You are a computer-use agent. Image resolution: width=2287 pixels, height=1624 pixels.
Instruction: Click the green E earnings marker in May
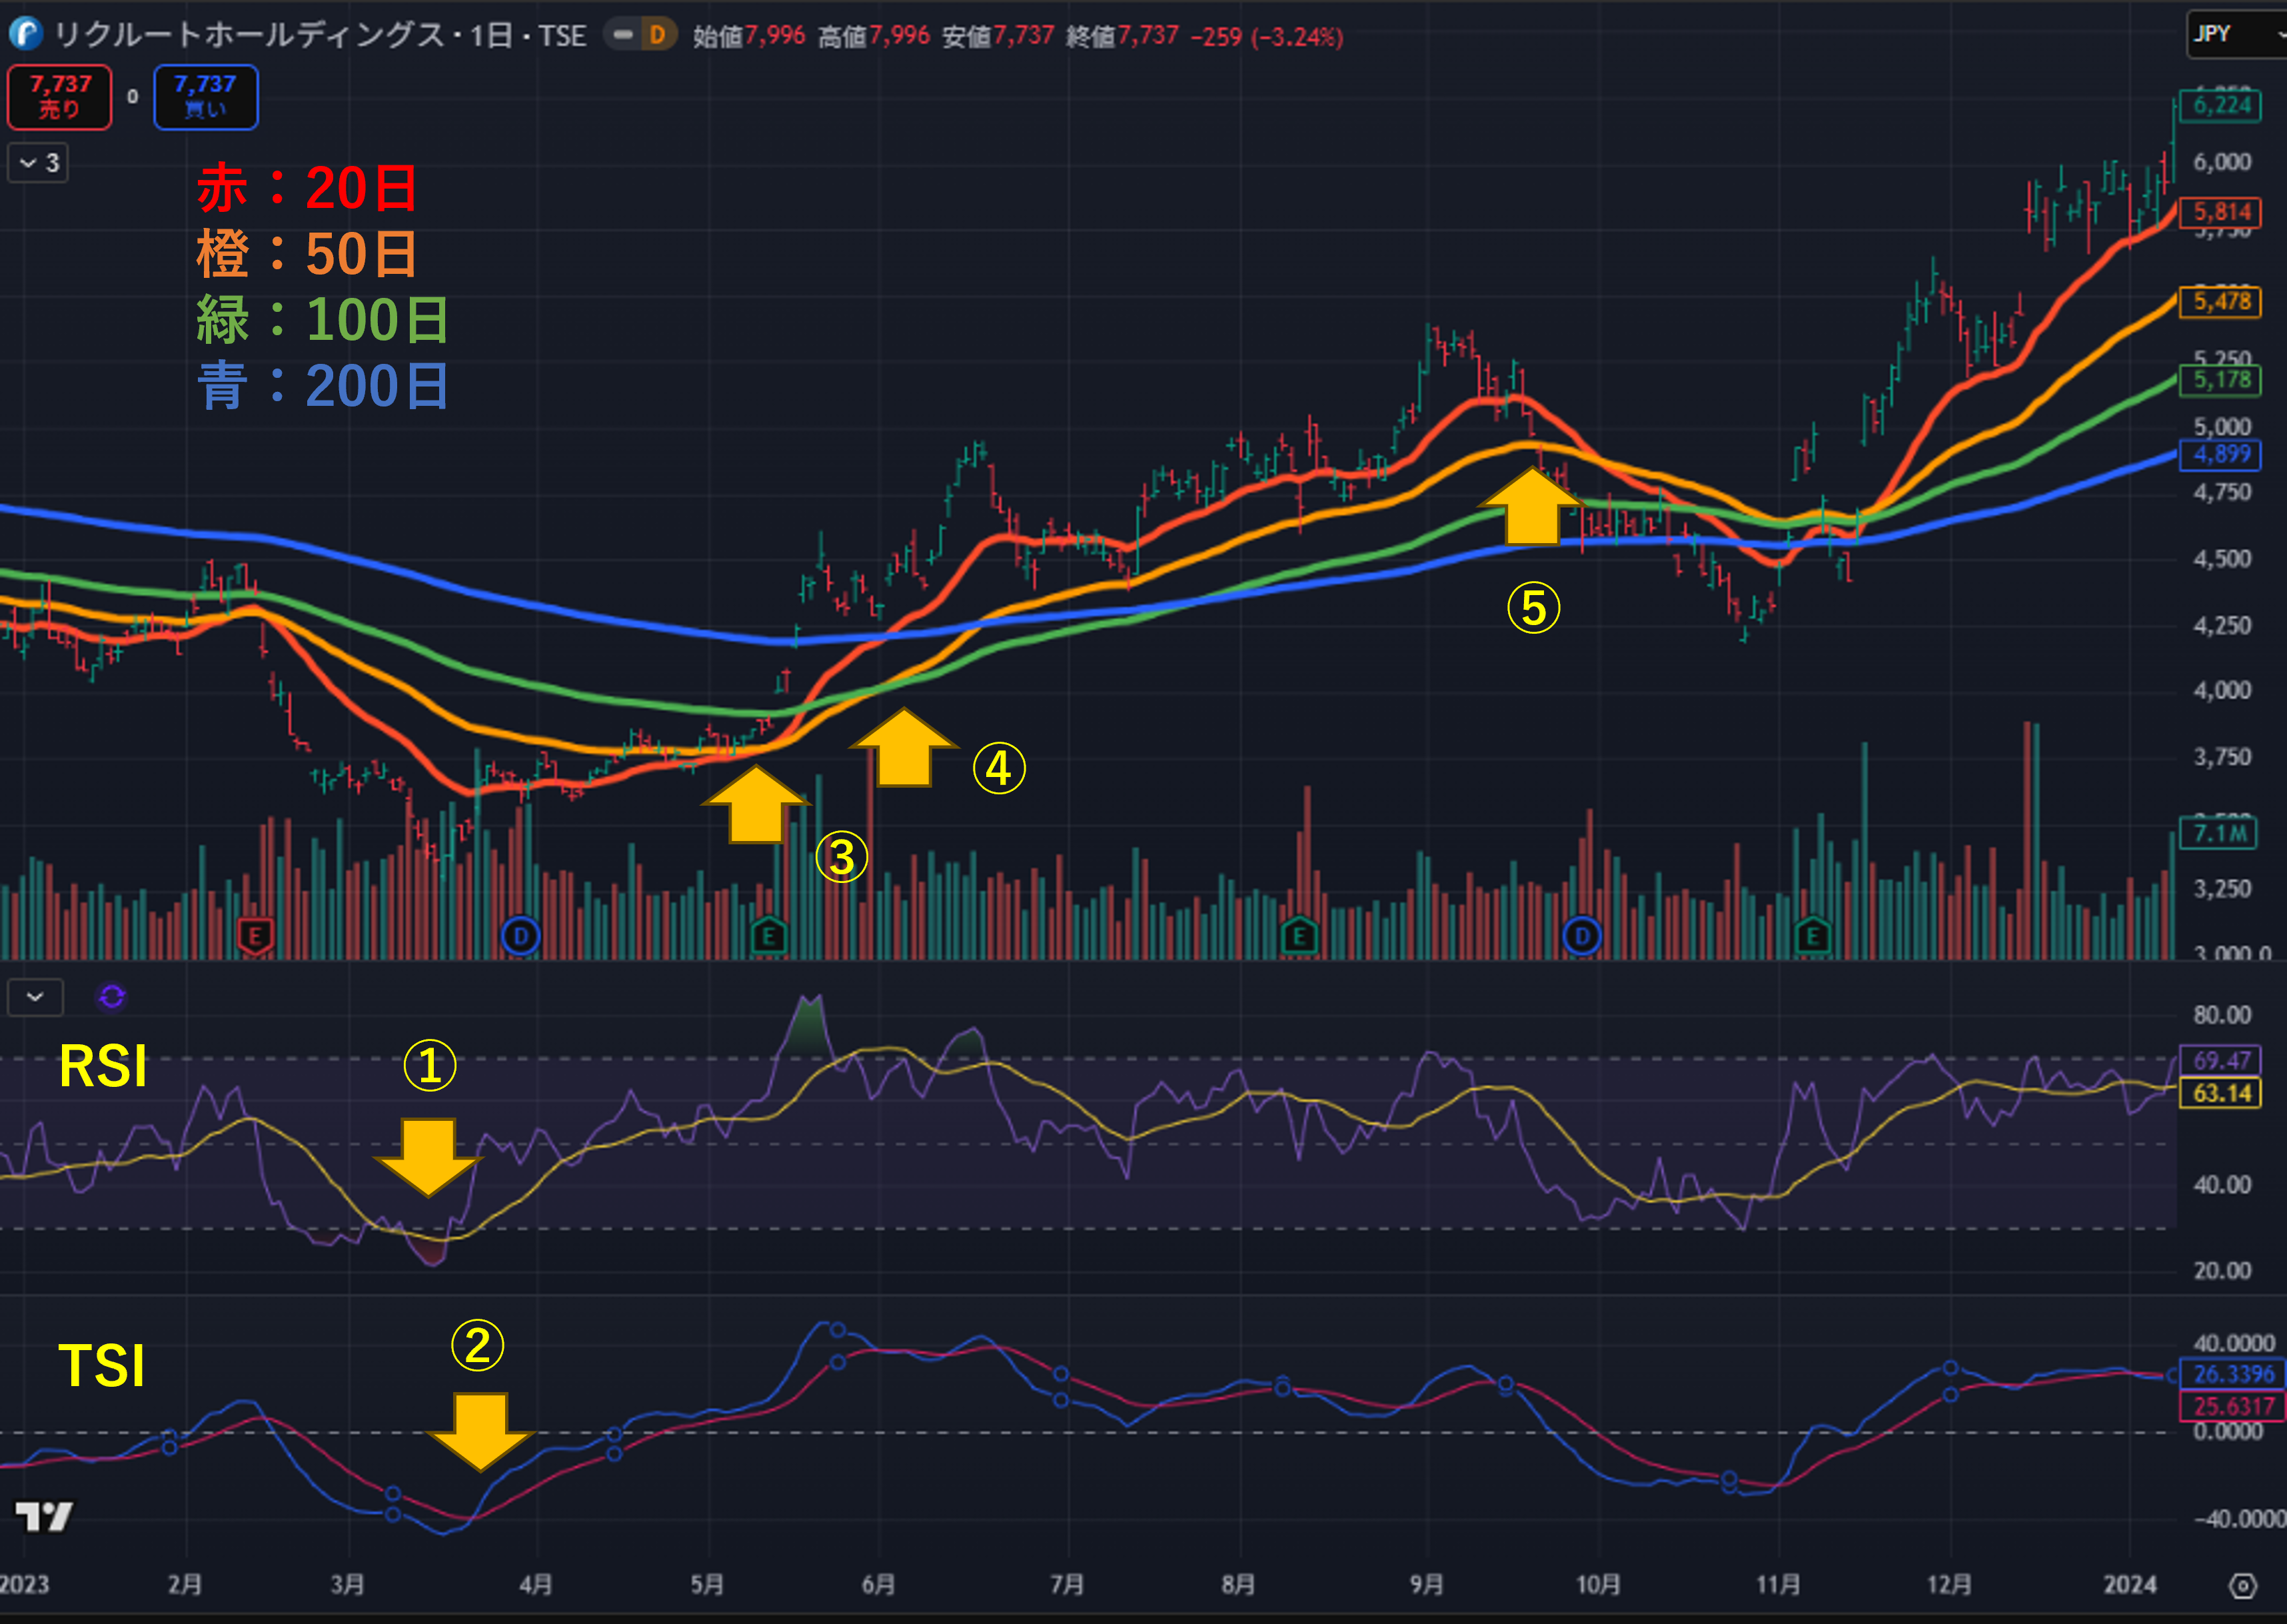pyautogui.click(x=768, y=936)
